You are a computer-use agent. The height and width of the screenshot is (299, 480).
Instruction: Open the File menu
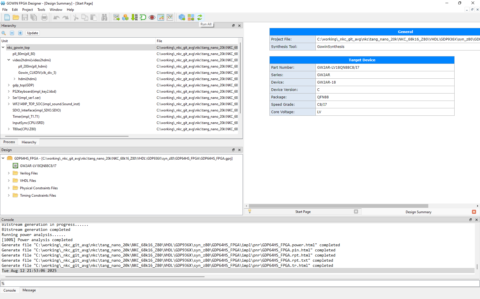(5, 10)
